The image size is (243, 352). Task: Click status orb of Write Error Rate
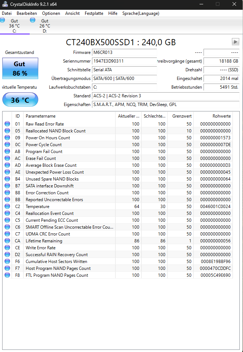click(7, 247)
